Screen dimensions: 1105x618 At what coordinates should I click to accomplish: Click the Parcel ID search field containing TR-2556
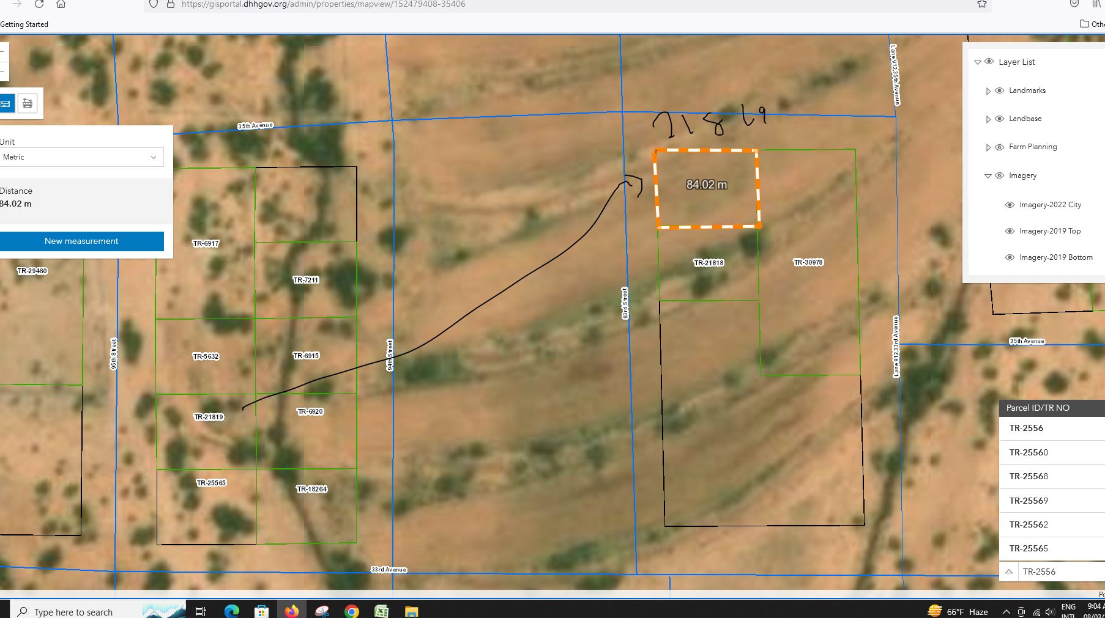pyautogui.click(x=1062, y=572)
